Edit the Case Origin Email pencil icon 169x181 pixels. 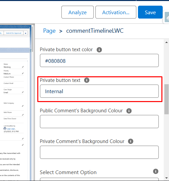coord(23,92)
